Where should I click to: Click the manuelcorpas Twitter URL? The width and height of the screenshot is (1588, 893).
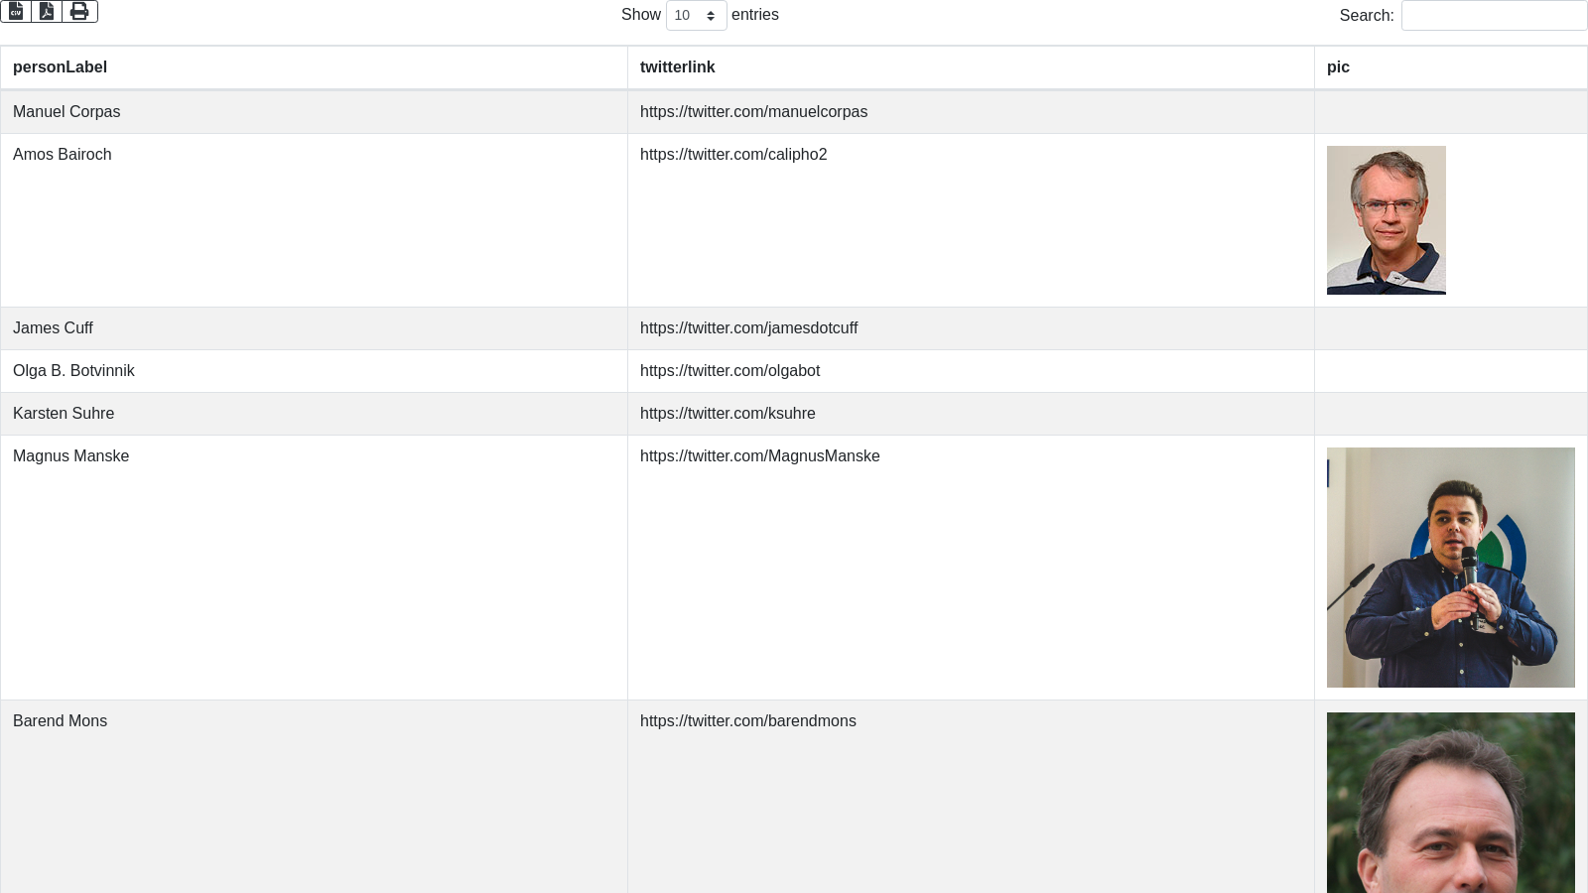coord(753,112)
